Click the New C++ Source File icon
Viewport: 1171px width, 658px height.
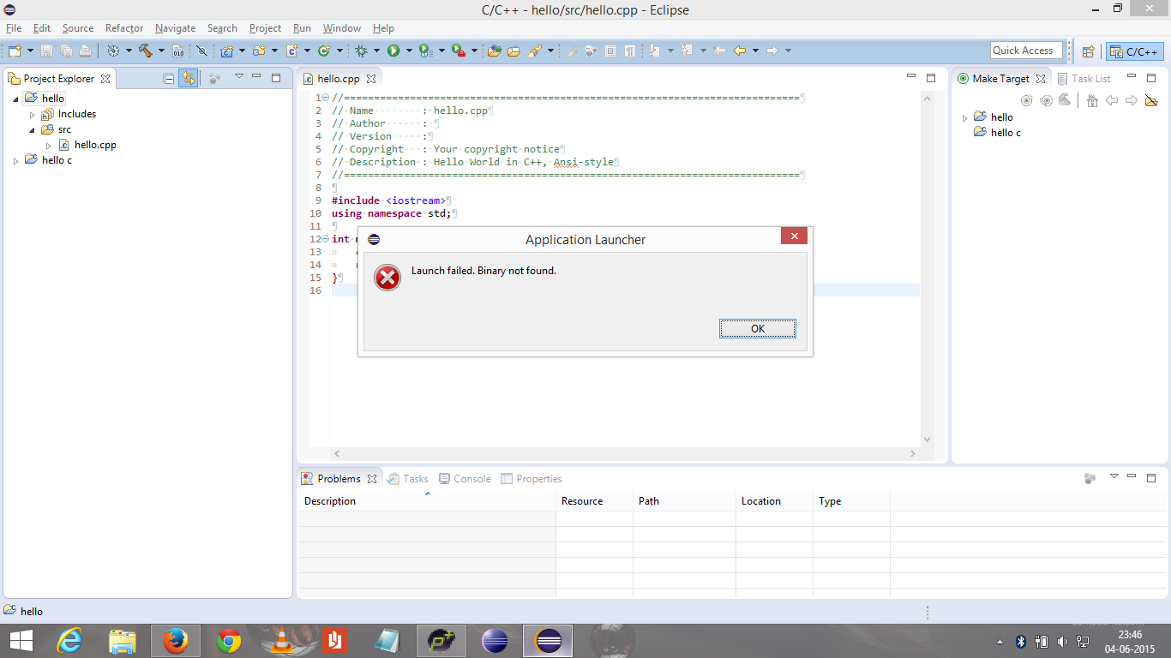point(291,51)
